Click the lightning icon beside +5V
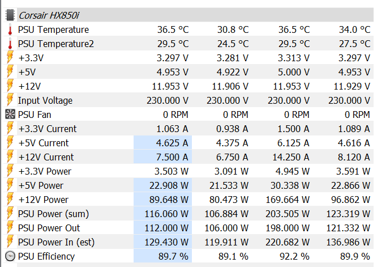This screenshot has height=267, width=377. point(10,72)
